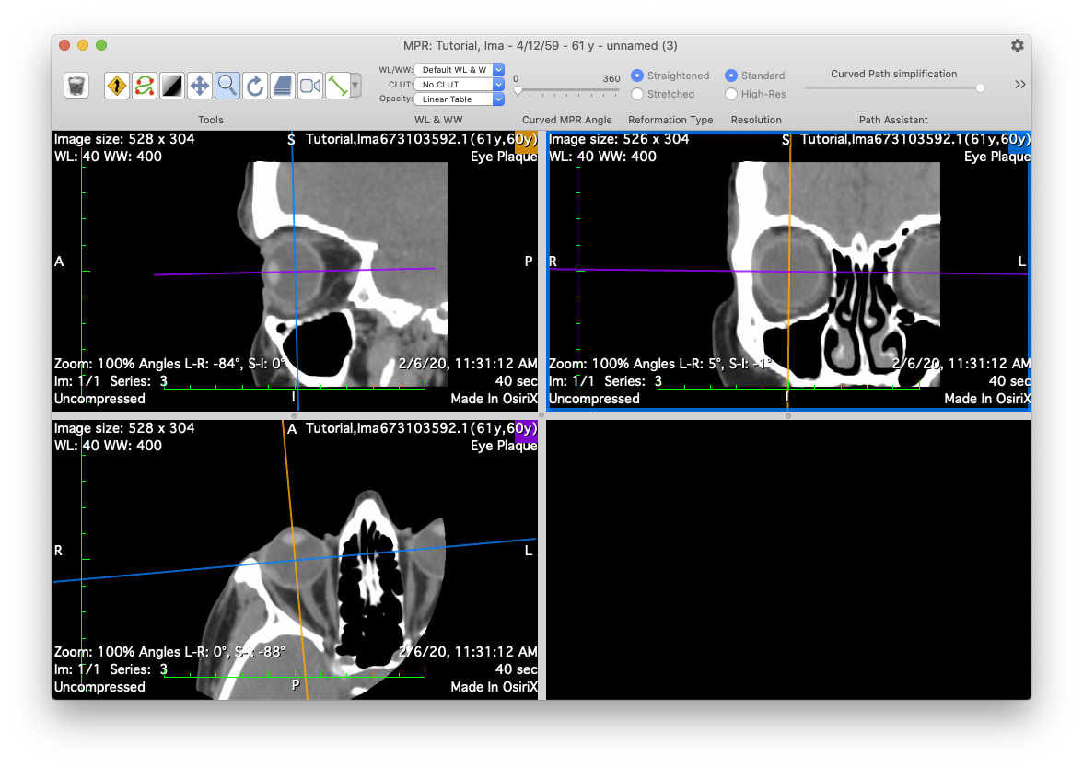
Task: Choose Stretched reformation type
Action: (637, 94)
